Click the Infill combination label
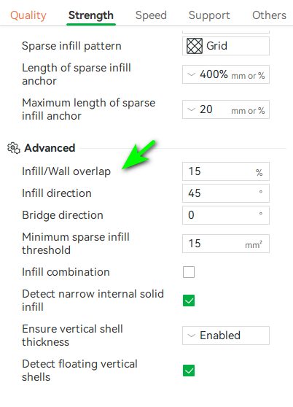This screenshot has width=293, height=407. pos(66,272)
